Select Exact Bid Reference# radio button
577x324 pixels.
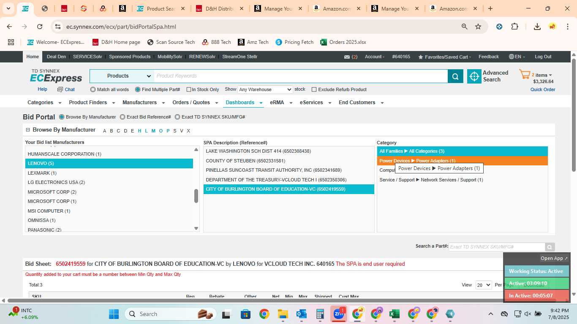[x=122, y=117]
